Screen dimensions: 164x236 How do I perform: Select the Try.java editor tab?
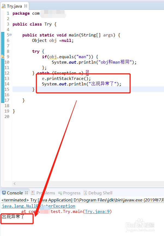14,6
